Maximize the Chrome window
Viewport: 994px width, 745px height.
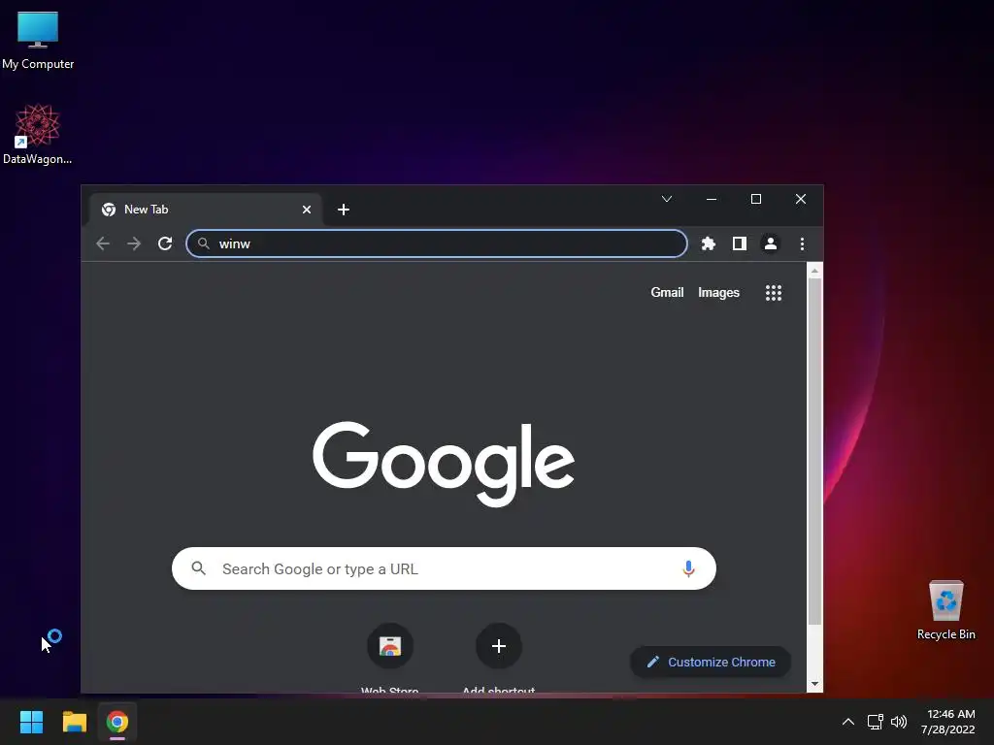click(755, 199)
